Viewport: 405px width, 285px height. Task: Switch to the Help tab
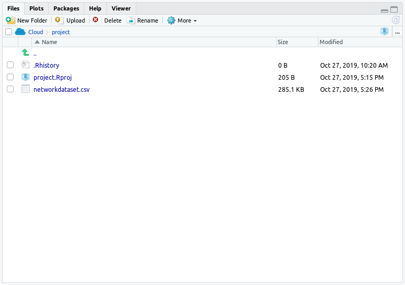[95, 8]
